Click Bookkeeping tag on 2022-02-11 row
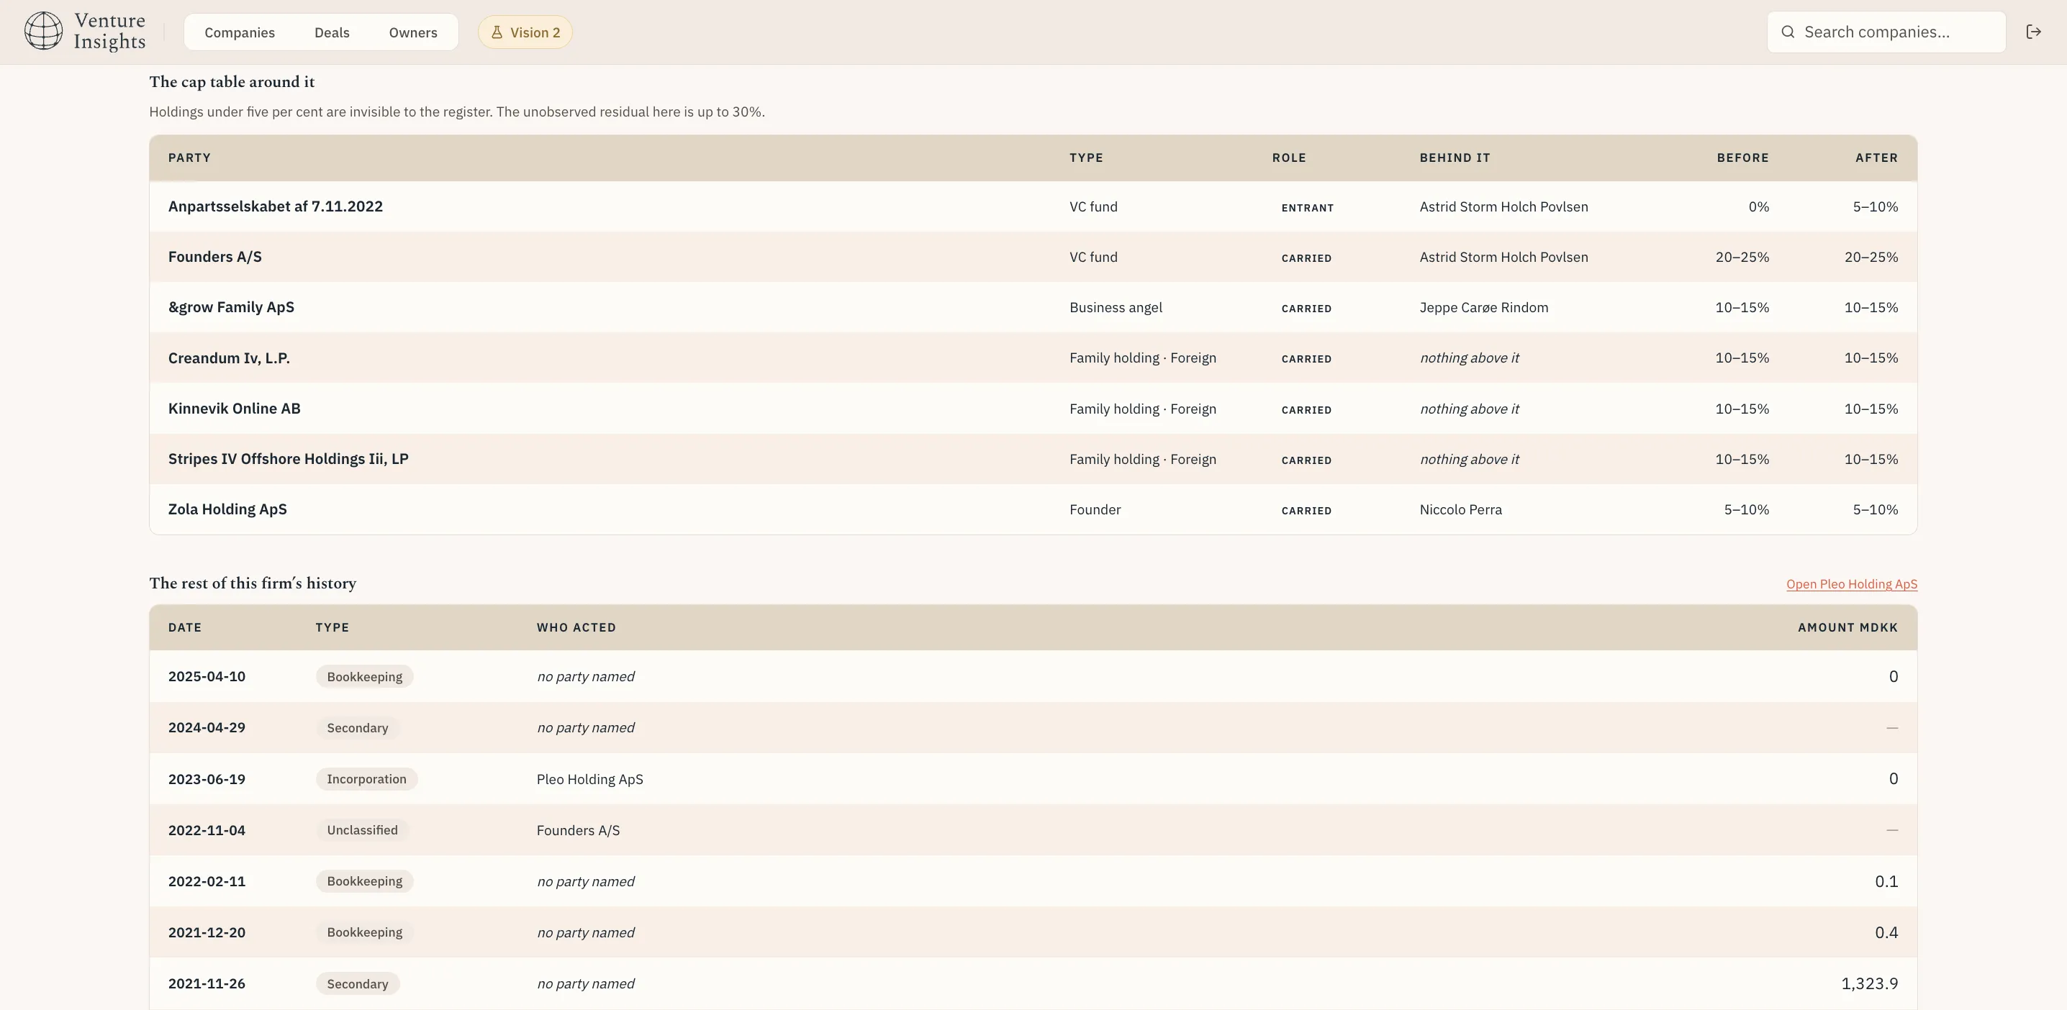 click(364, 881)
